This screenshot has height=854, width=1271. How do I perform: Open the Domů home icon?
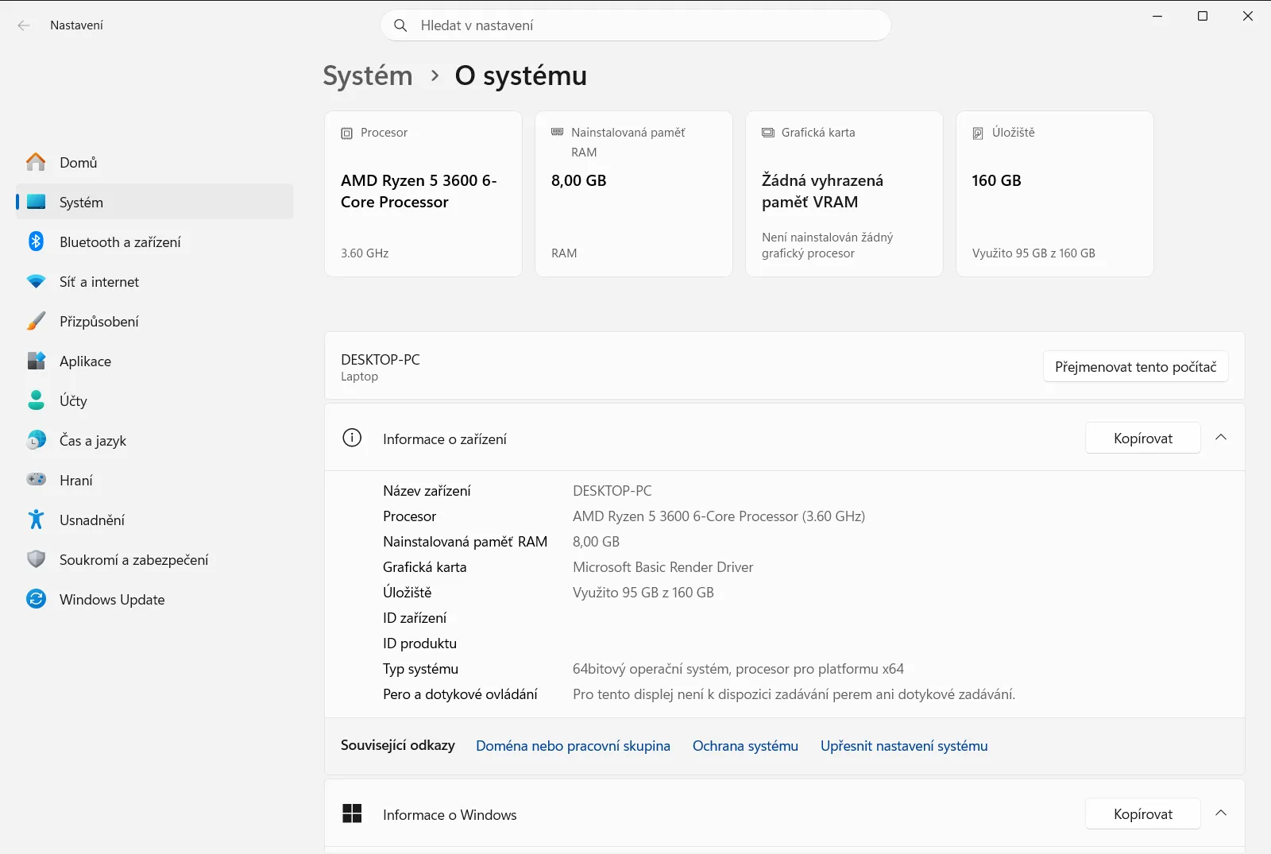point(36,162)
